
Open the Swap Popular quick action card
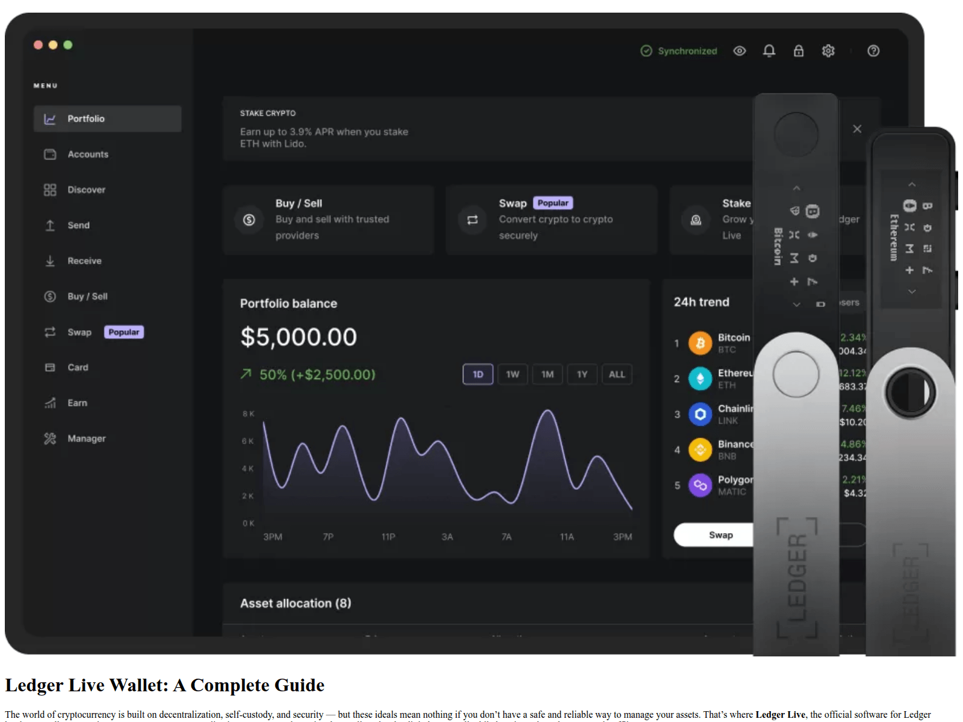[x=551, y=220]
